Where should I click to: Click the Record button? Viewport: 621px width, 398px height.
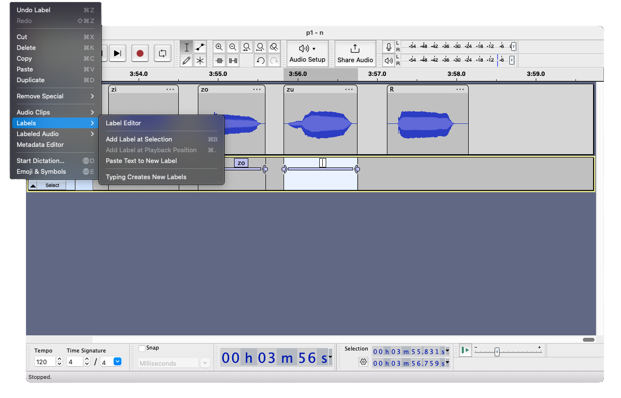click(x=140, y=53)
